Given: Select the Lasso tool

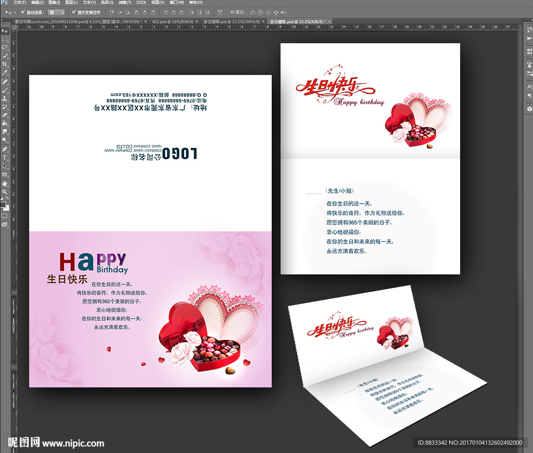Looking at the screenshot, I should 5,47.
